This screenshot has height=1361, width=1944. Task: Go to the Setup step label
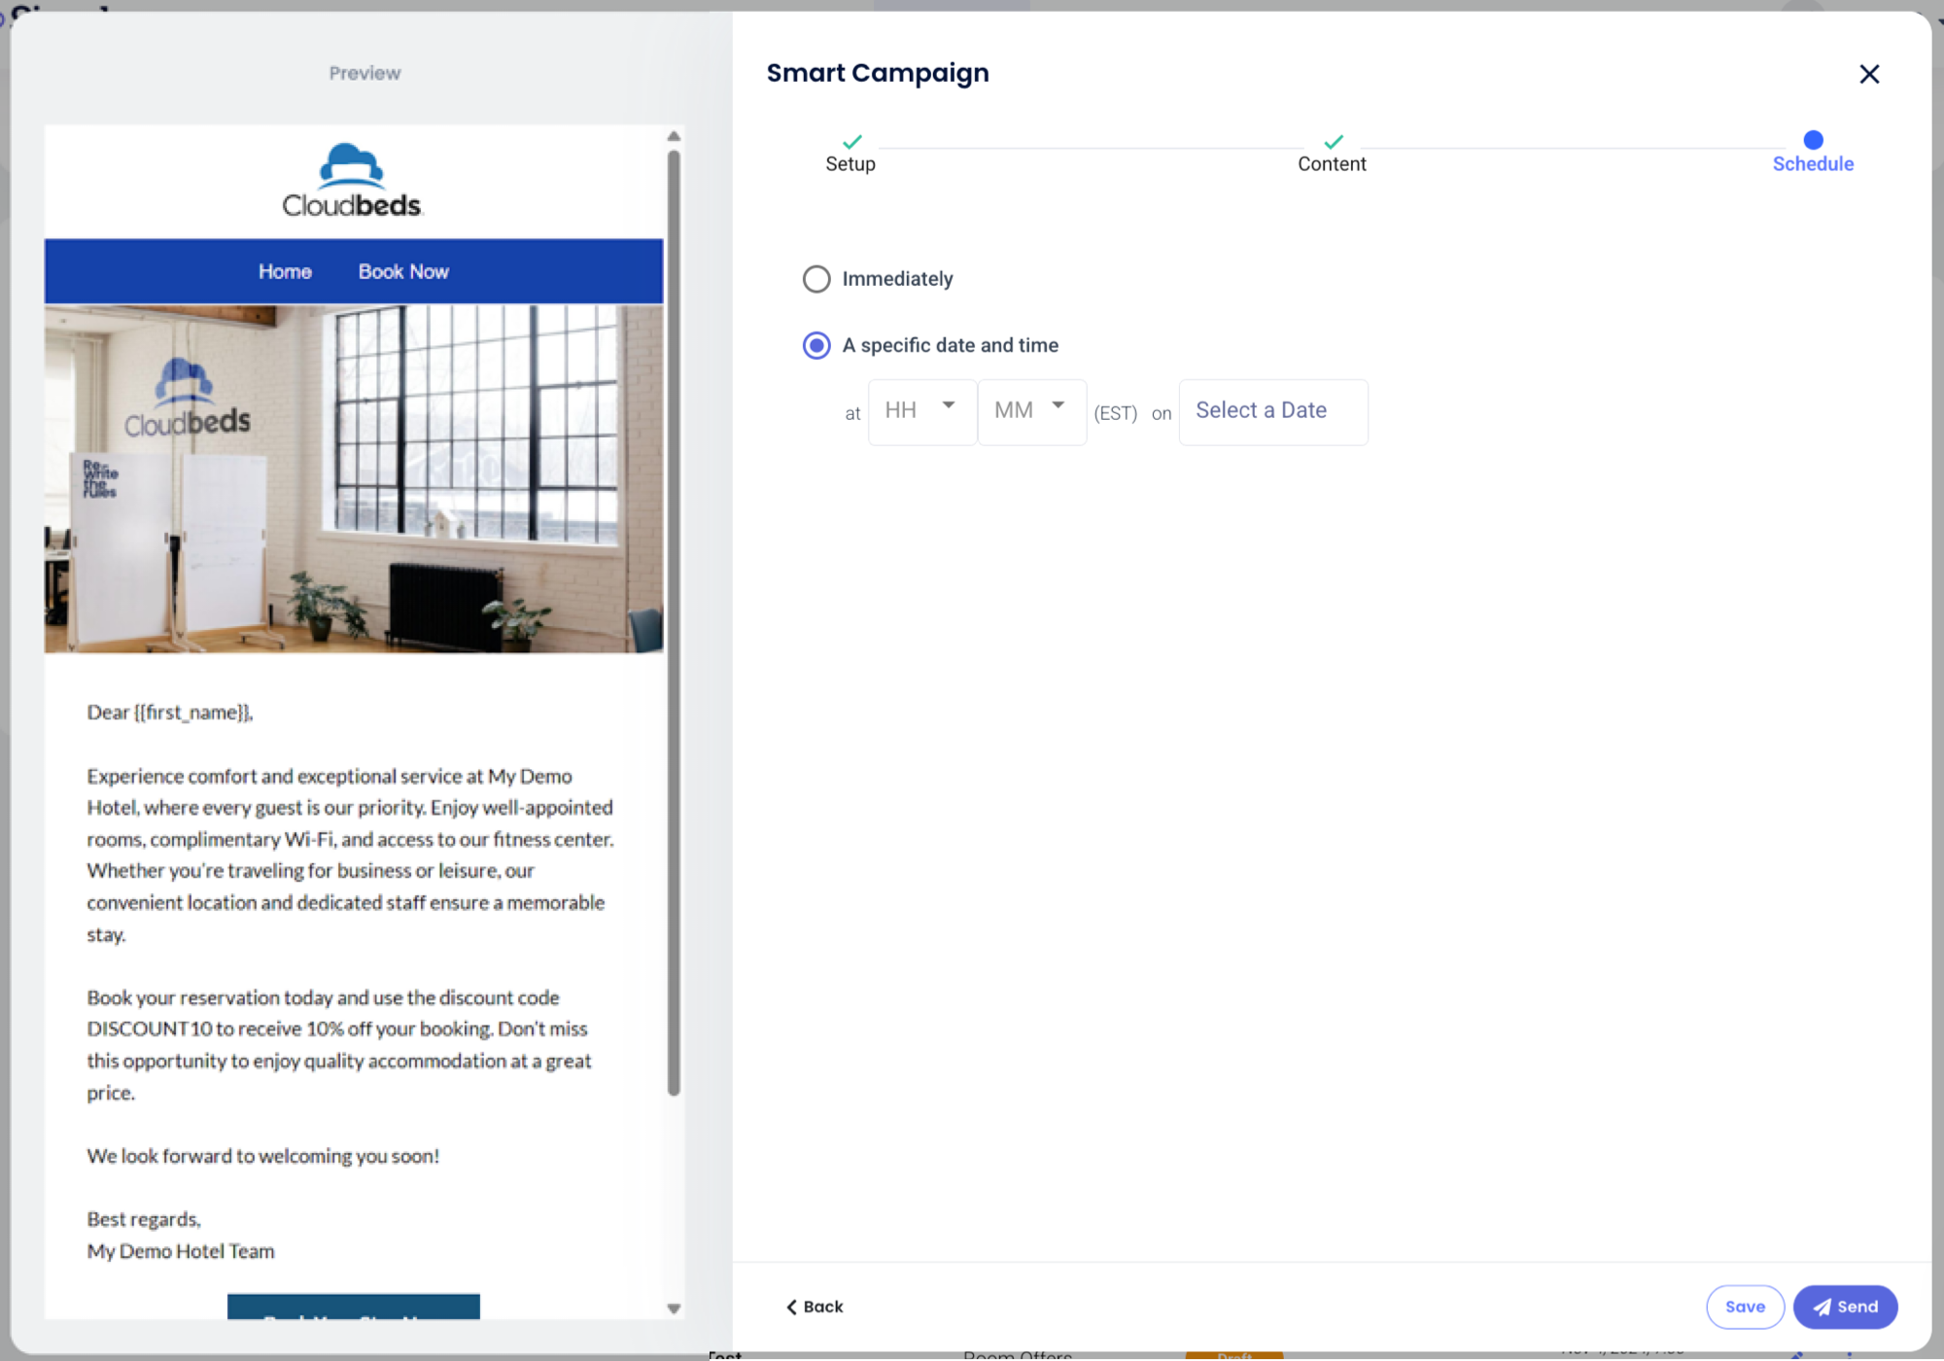[850, 164]
